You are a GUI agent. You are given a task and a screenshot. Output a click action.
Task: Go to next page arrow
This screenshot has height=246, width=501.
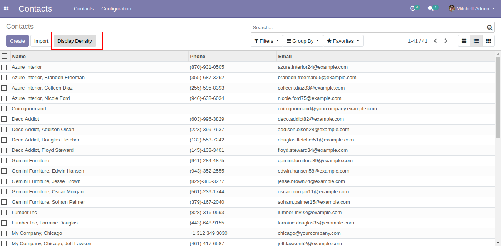click(446, 41)
